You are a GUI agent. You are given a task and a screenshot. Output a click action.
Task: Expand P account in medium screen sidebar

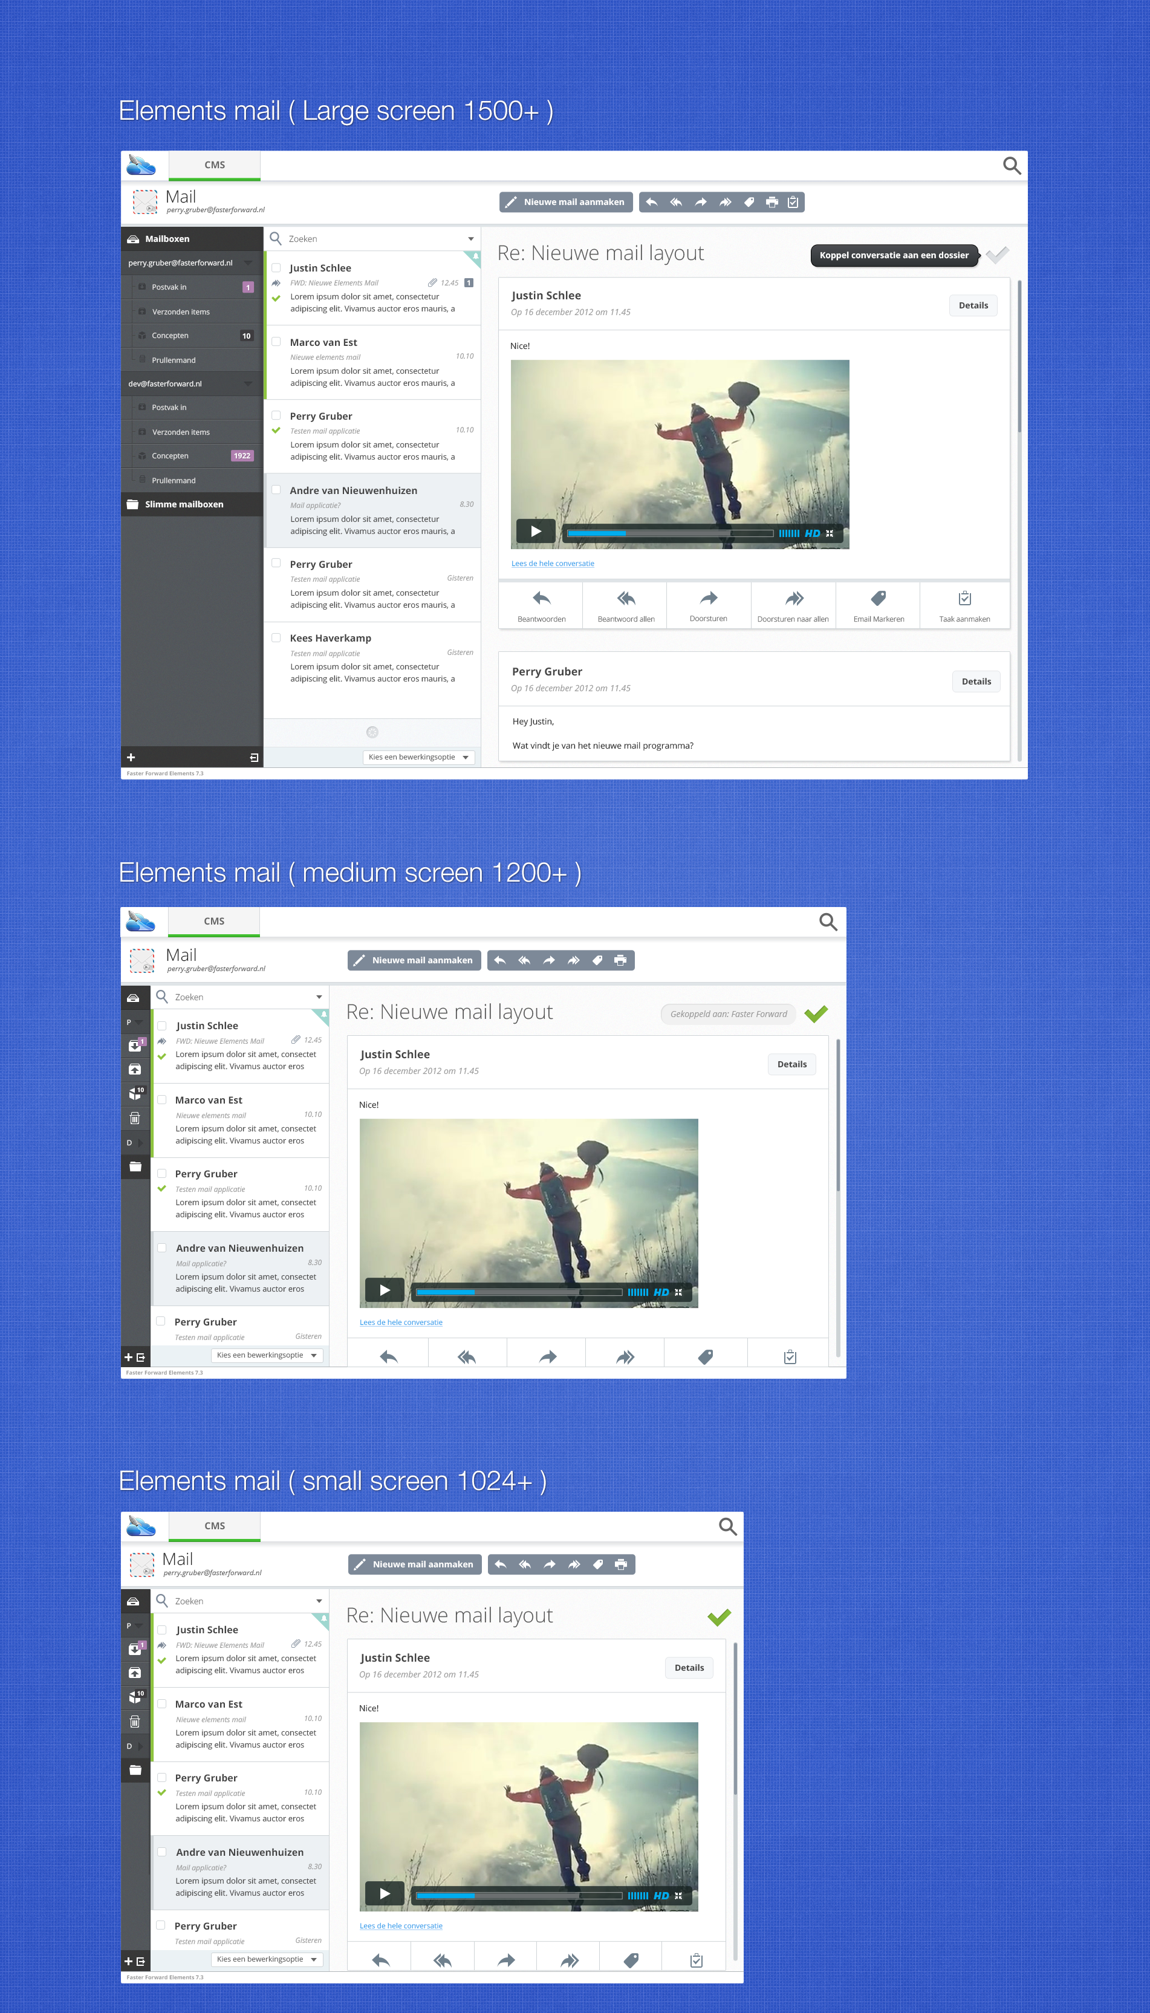tap(134, 1022)
